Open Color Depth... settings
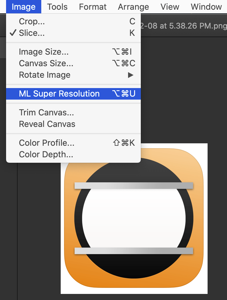Viewport: 227px width, 300px height. [73, 154]
